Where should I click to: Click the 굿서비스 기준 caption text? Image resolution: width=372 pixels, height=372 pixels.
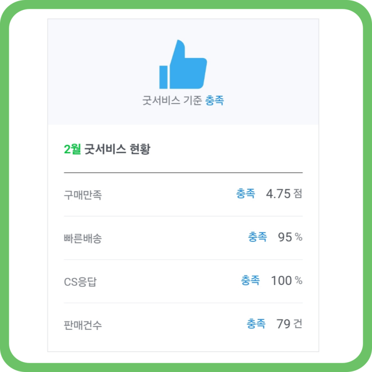(172, 101)
